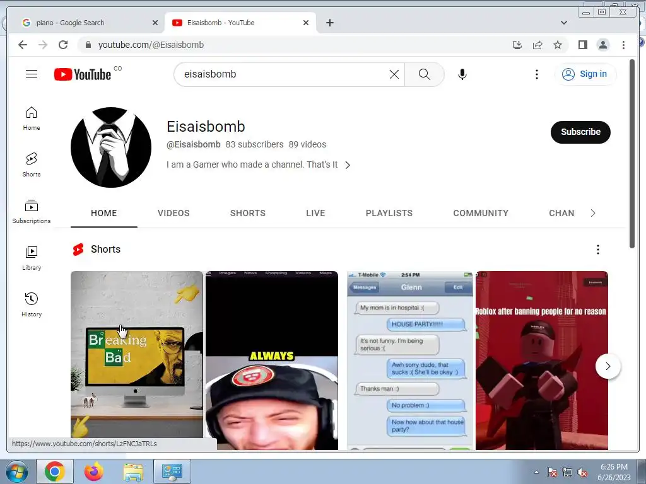Open the Chrome profile icon
Viewport: 646px width, 484px height.
coord(603,45)
